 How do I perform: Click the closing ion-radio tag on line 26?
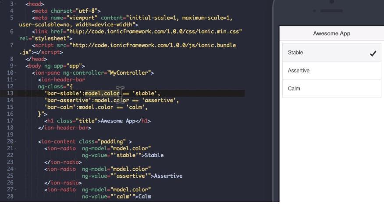pyautogui.click(x=63, y=183)
